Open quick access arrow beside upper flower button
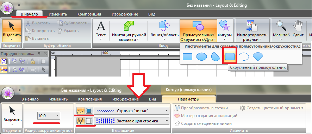The height and width of the screenshot is (134, 312). click(x=19, y=5)
